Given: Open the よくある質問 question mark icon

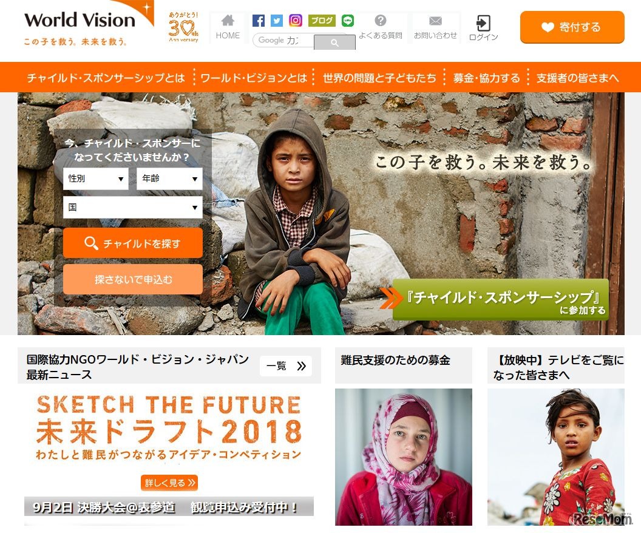Looking at the screenshot, I should [x=380, y=20].
